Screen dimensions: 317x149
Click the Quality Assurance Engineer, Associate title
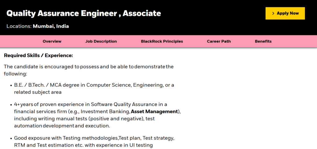click(x=84, y=13)
